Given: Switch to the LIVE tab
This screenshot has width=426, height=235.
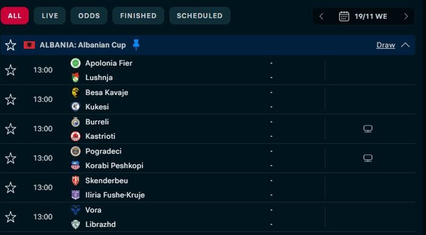Looking at the screenshot, I should point(50,16).
